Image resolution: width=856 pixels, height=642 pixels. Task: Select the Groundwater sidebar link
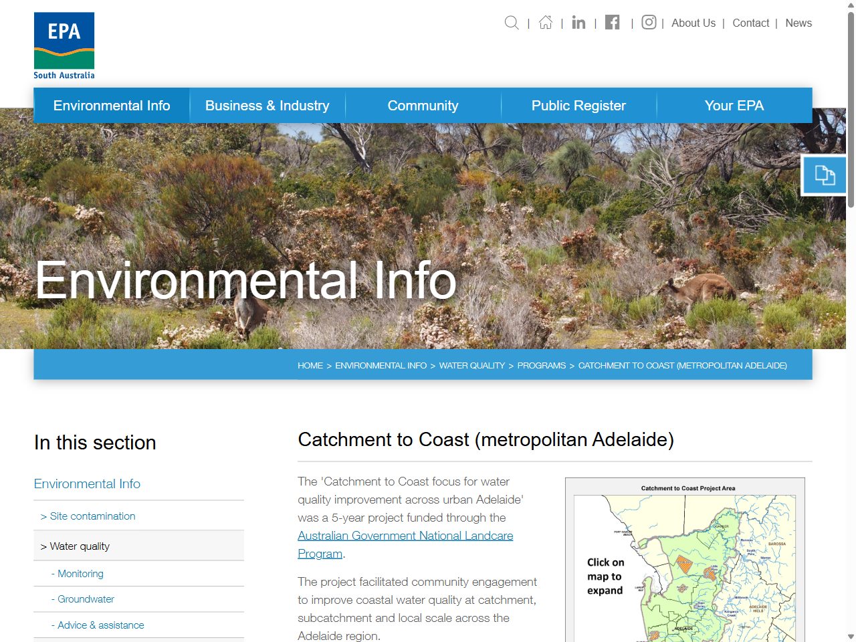pos(84,599)
